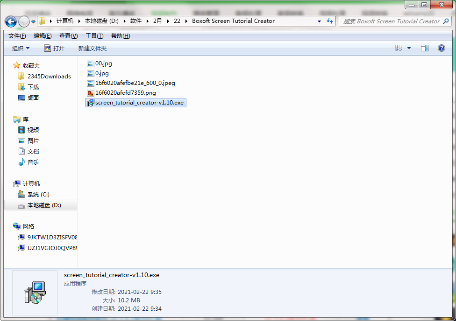The image size is (456, 321).
Task: Click the 2345Downloads folder icon
Action: point(21,76)
